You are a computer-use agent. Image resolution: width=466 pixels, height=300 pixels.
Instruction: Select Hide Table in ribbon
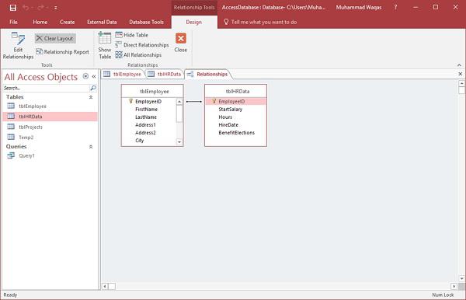[x=132, y=35]
